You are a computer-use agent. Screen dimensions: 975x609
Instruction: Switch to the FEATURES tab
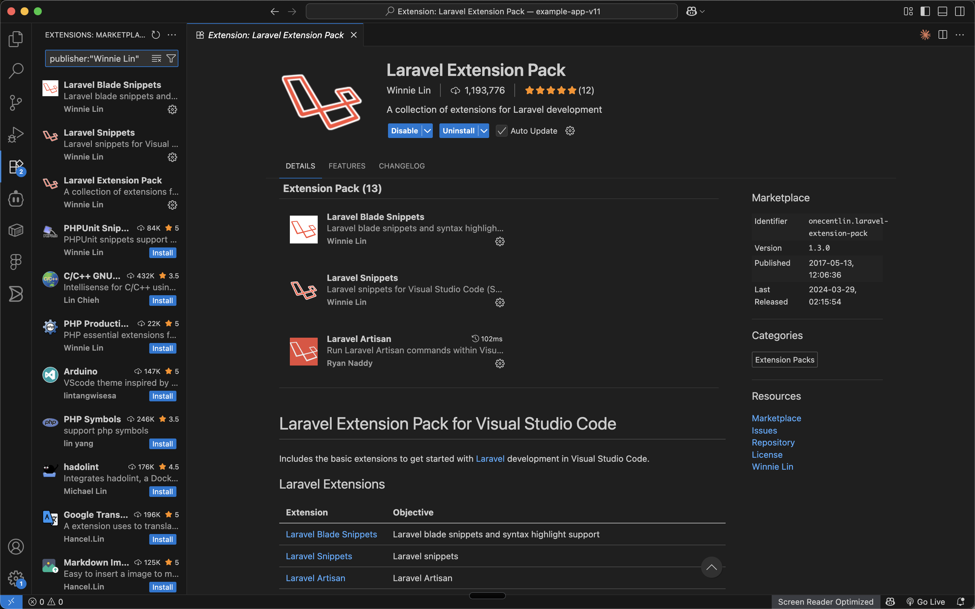[347, 166]
